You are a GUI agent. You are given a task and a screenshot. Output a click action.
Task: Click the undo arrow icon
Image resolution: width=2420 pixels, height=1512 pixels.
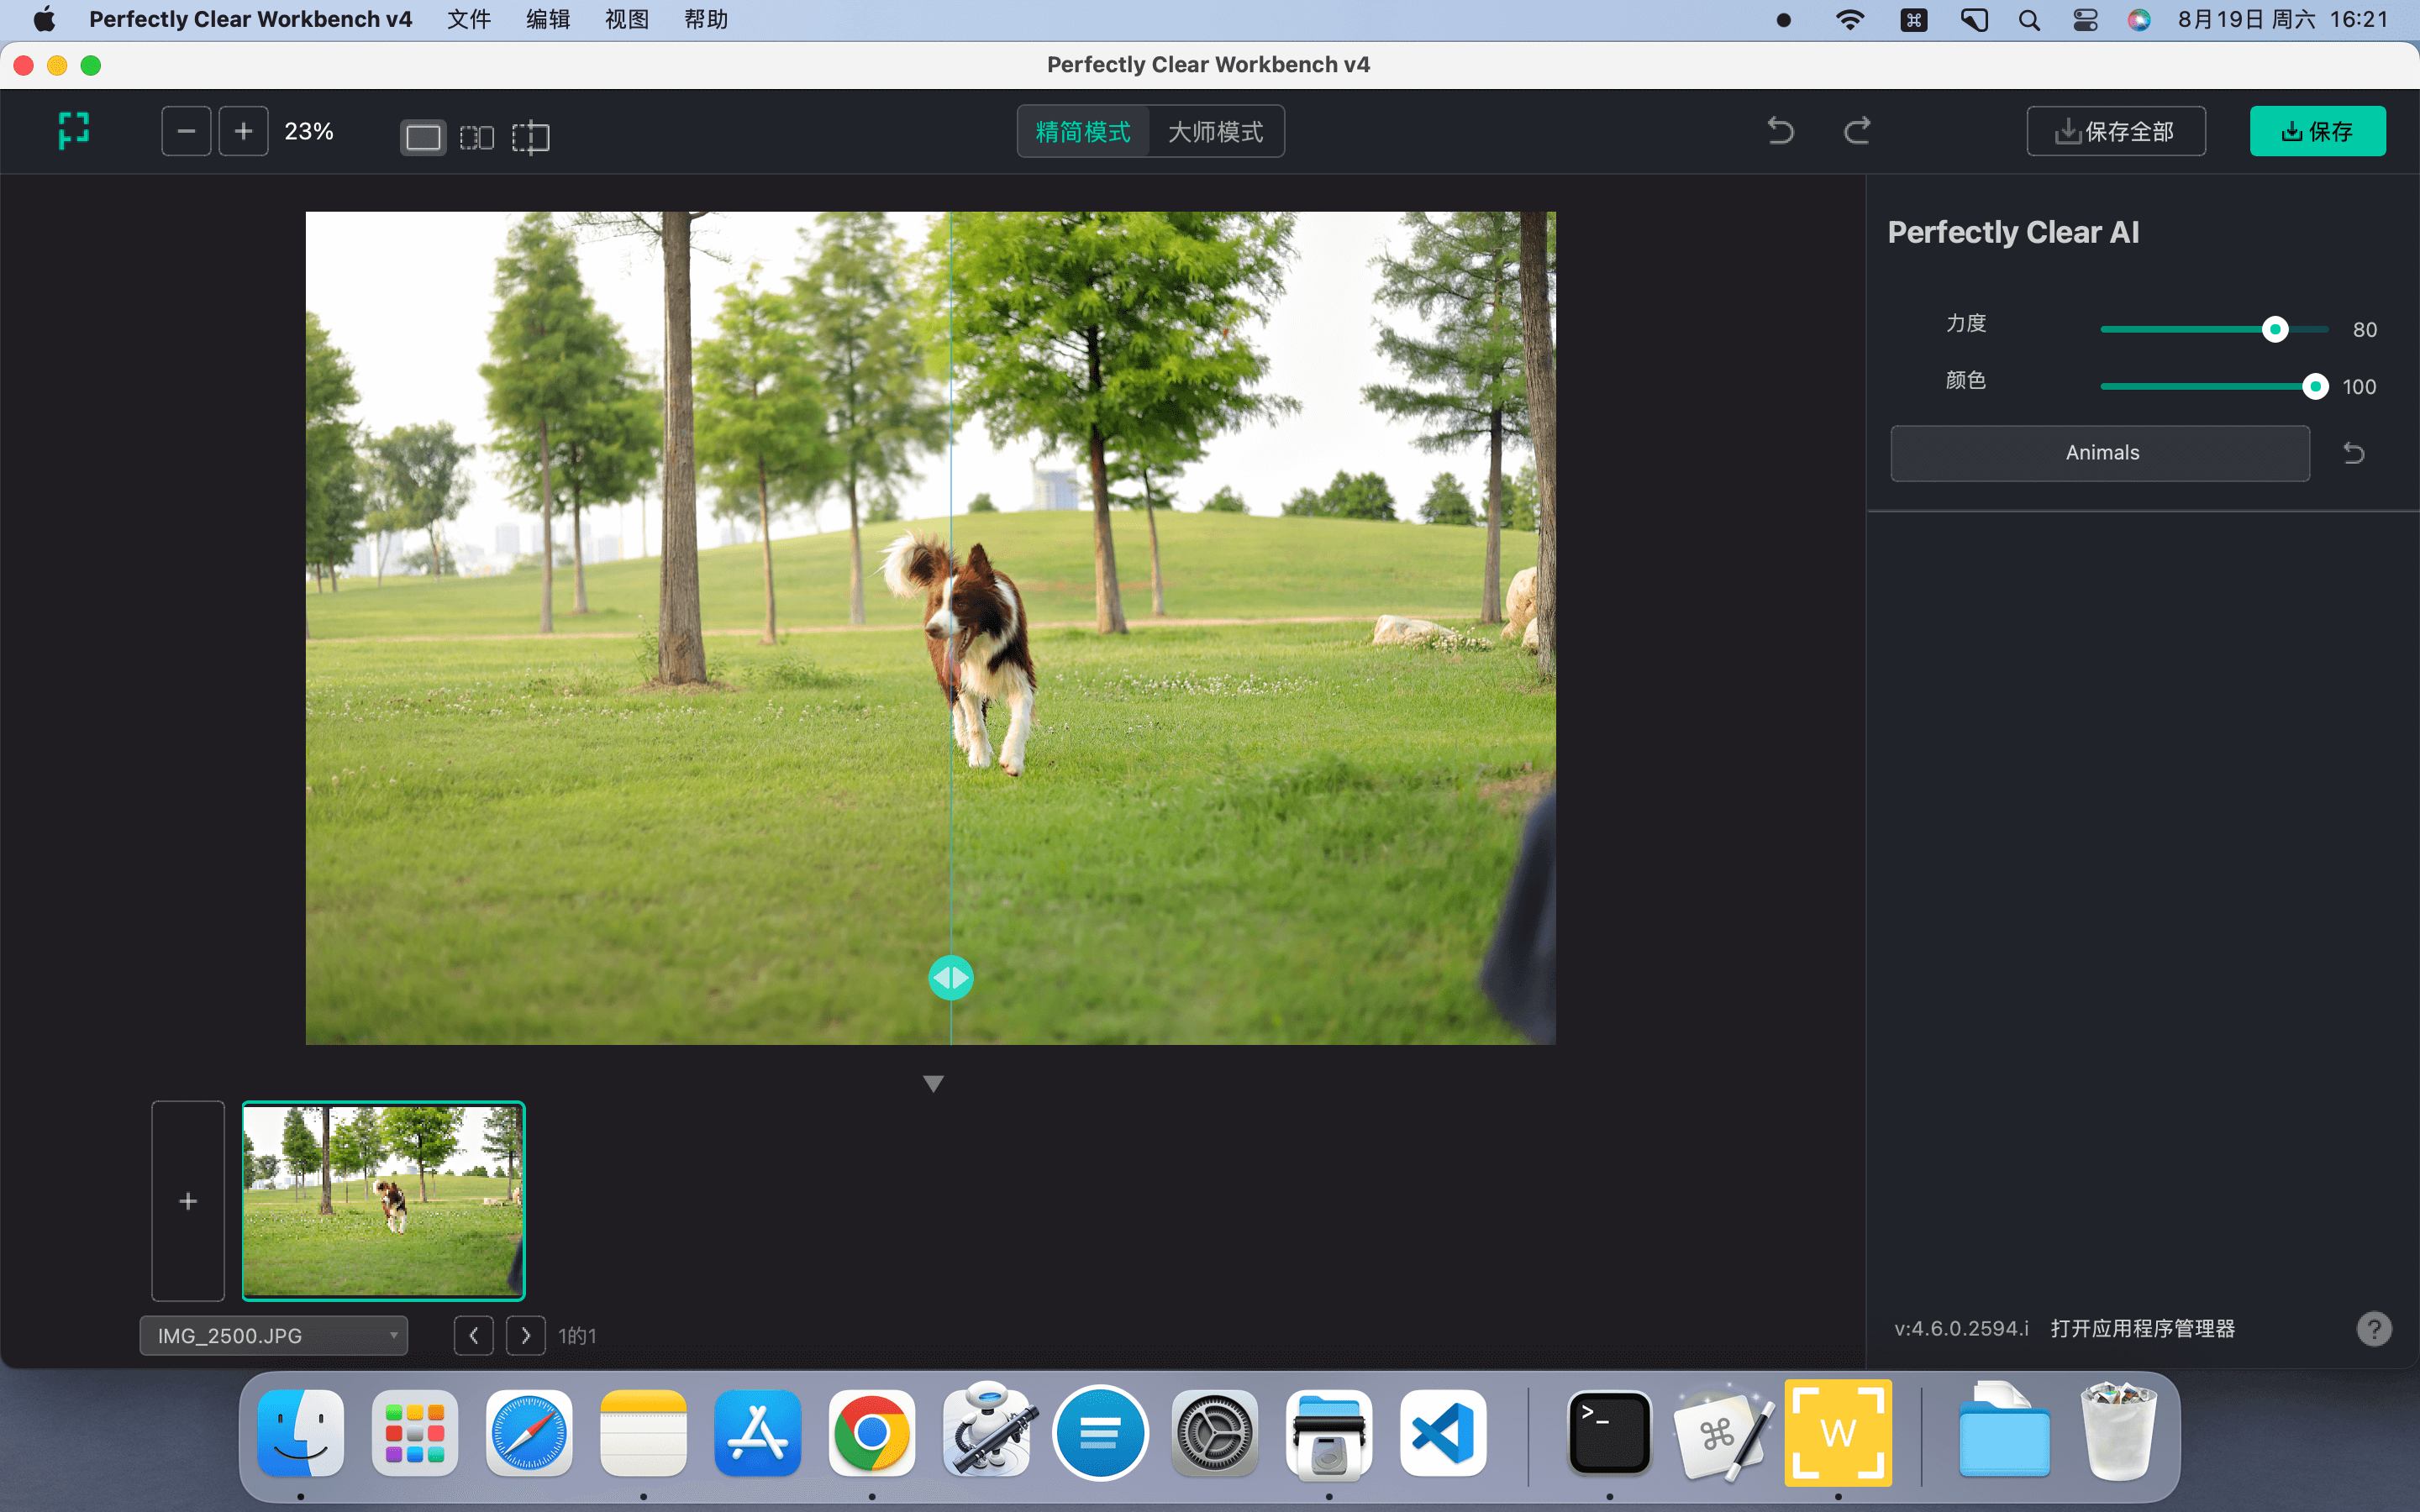[1781, 131]
